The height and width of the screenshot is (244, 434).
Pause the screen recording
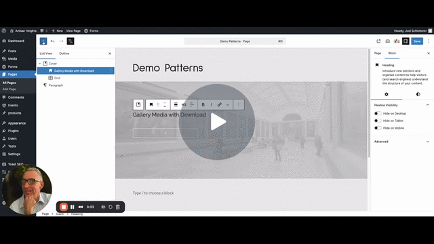click(x=73, y=207)
